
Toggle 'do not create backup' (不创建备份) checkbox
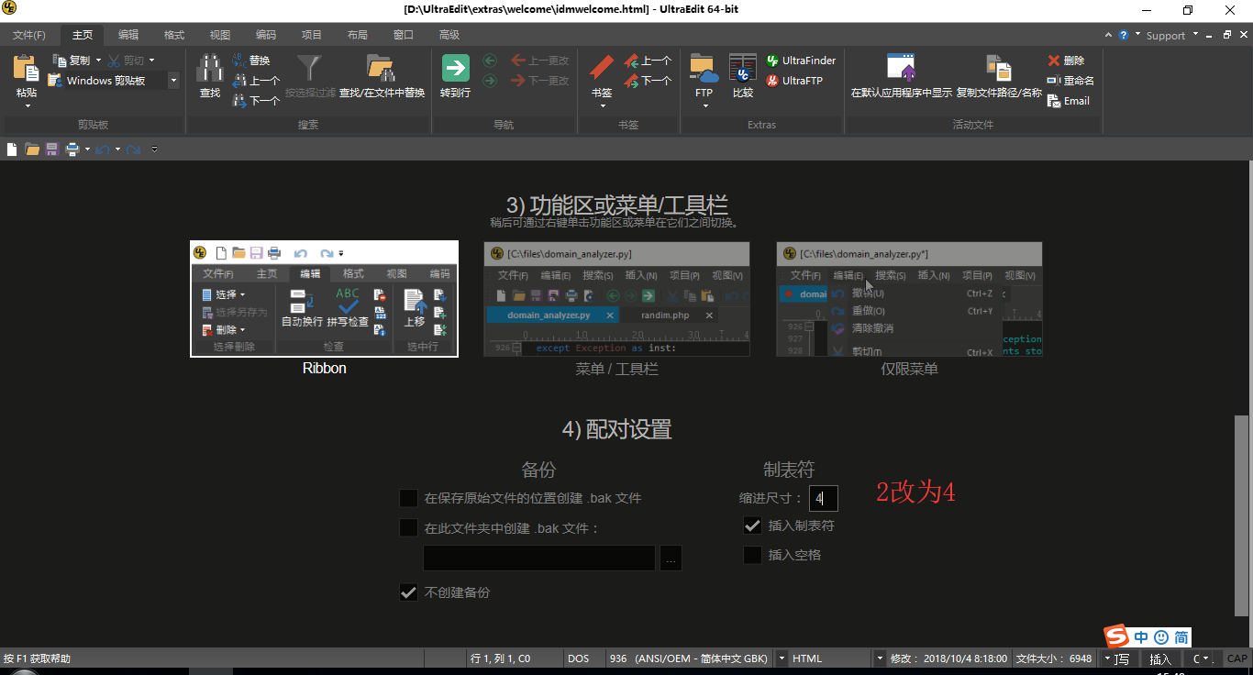[x=409, y=592]
